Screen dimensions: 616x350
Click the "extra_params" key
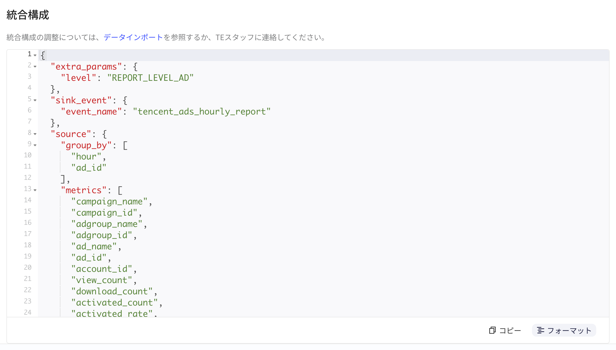86,67
